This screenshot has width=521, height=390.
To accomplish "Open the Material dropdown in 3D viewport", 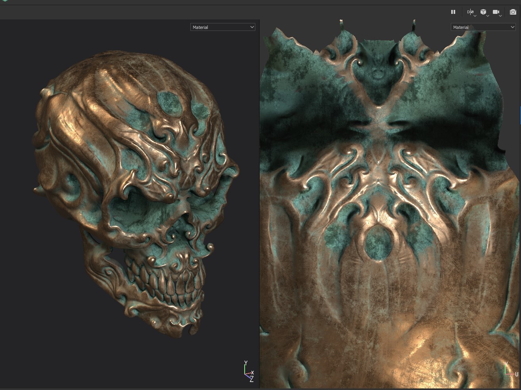I will pos(222,27).
